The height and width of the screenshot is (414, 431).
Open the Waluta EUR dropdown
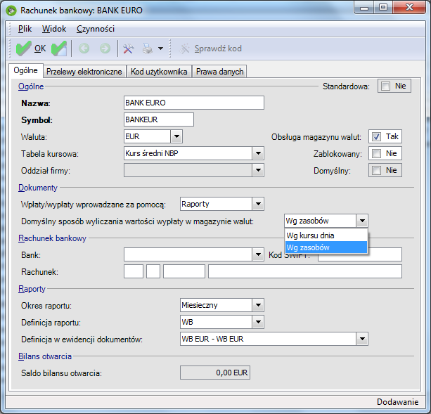pyautogui.click(x=176, y=136)
